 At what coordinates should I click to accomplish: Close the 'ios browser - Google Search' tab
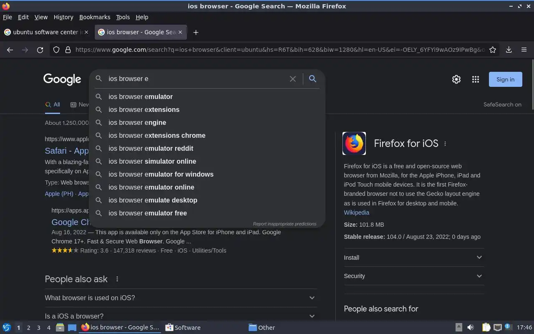[180, 32]
